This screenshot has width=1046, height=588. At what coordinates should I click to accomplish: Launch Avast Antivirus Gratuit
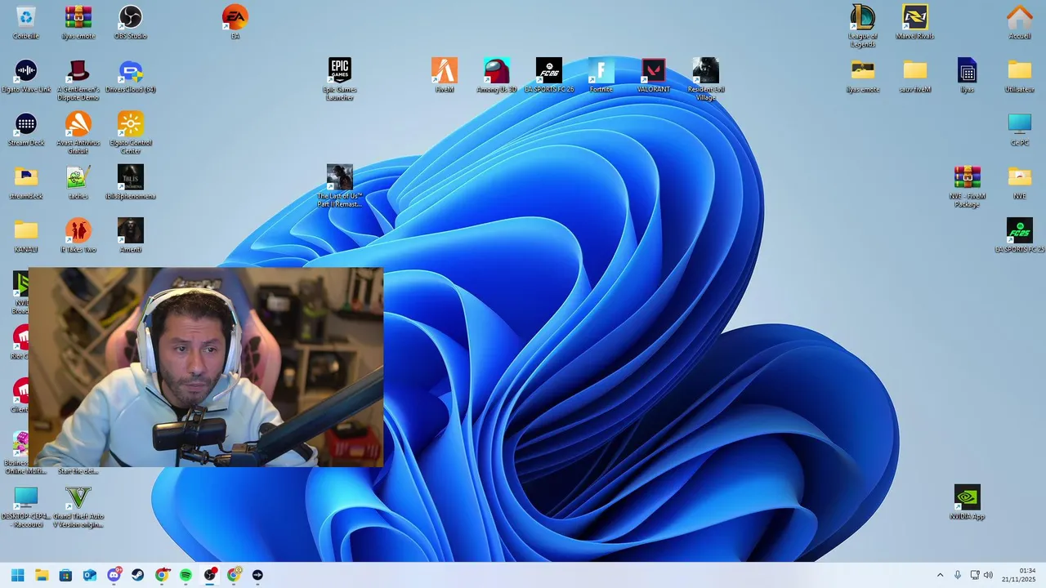coord(78,124)
